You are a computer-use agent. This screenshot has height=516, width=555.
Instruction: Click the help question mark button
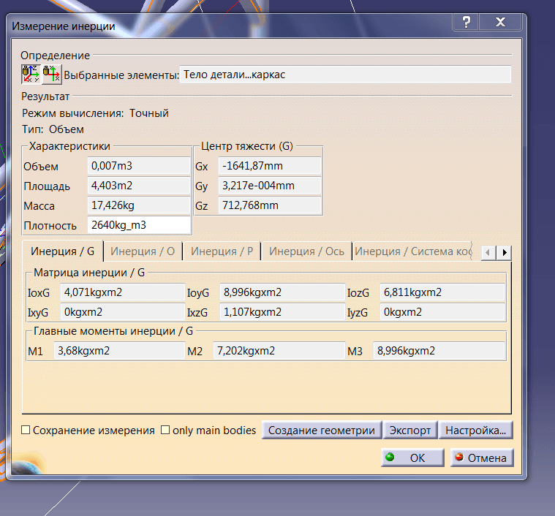coord(466,23)
